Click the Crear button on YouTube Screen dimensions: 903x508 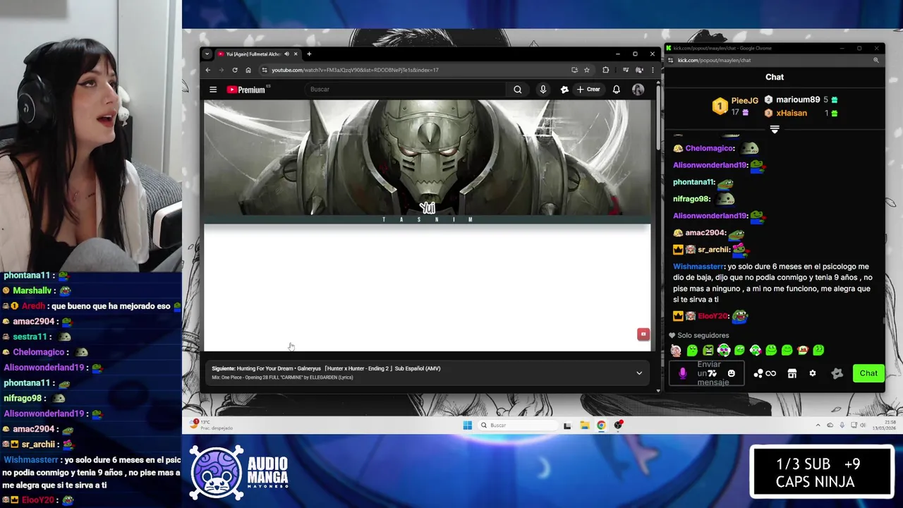(x=588, y=90)
